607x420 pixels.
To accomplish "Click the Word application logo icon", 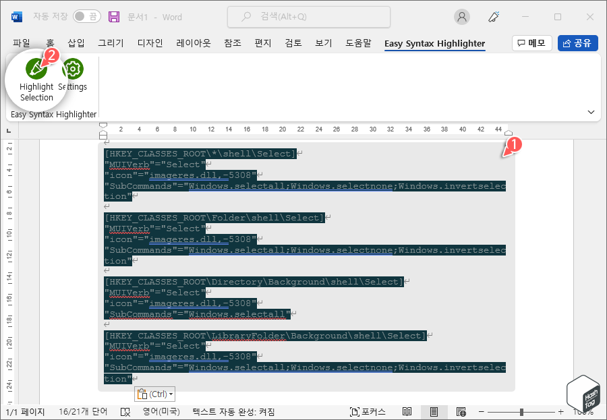I will 17,17.
